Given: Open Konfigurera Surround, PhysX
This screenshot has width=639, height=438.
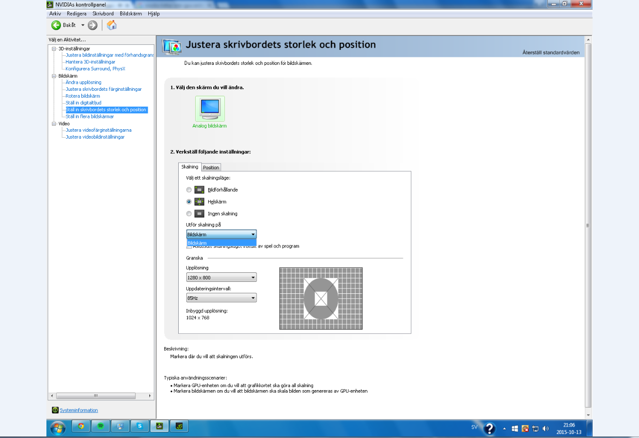Looking at the screenshot, I should click(x=95, y=69).
